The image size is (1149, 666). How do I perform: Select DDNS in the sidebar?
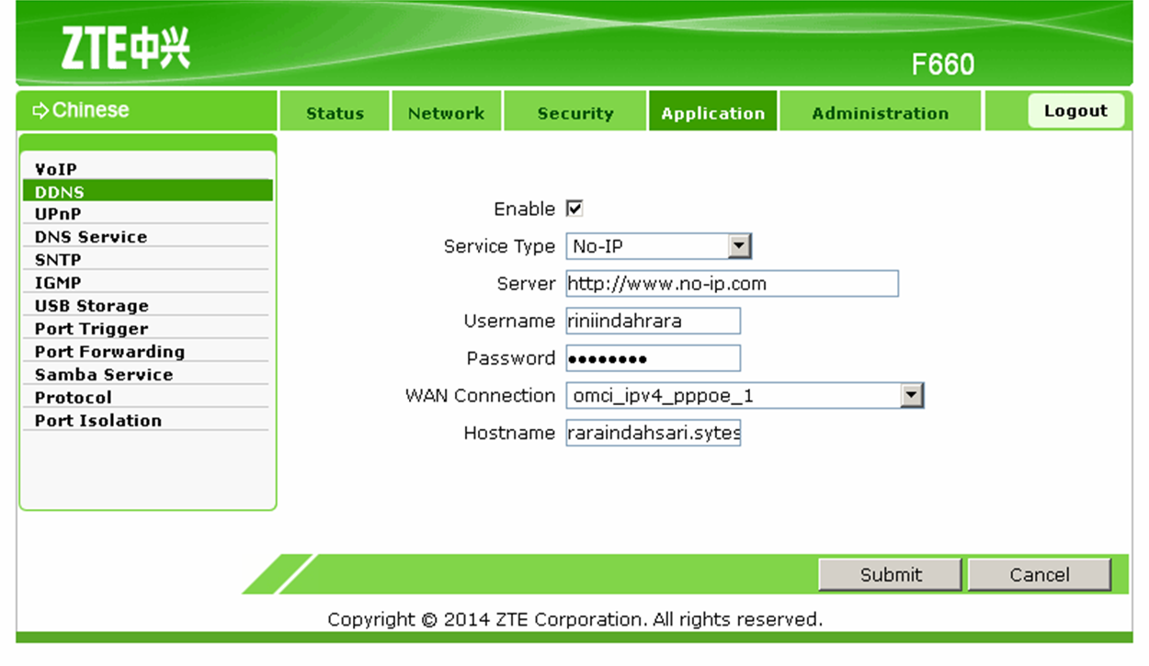(147, 191)
